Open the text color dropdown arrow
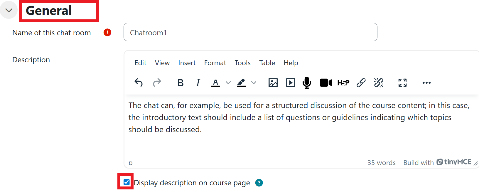 pos(228,83)
